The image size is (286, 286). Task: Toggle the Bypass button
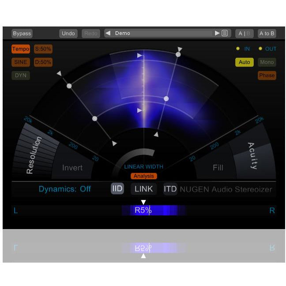(22, 34)
